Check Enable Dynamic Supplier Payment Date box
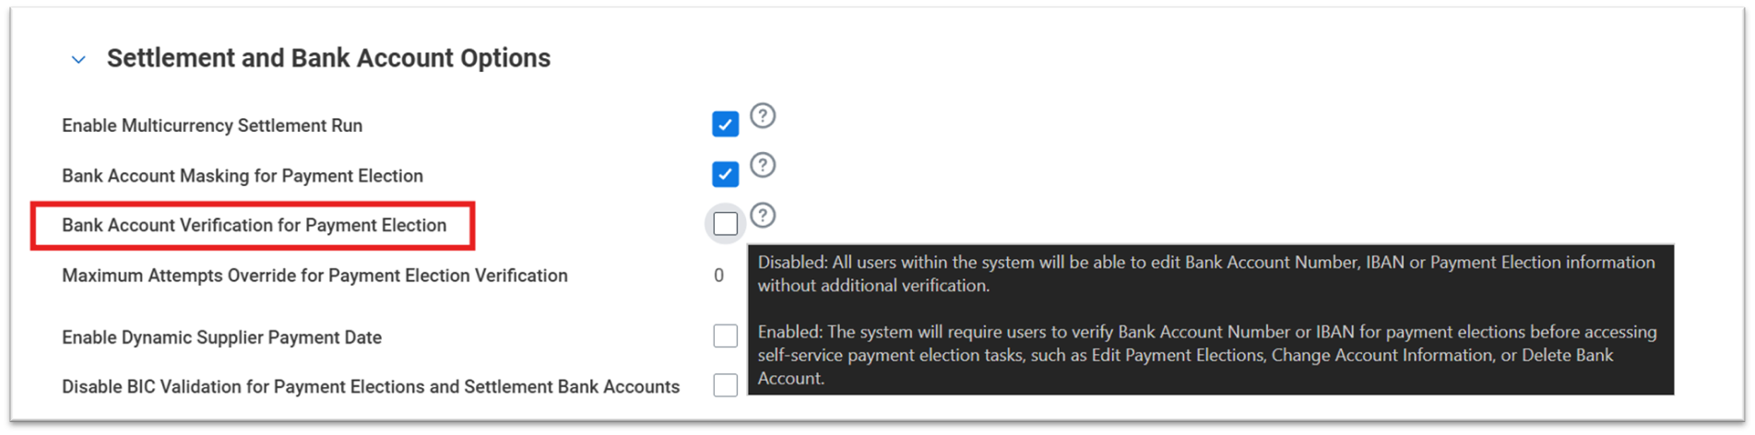This screenshot has width=1755, height=435. pyautogui.click(x=725, y=336)
